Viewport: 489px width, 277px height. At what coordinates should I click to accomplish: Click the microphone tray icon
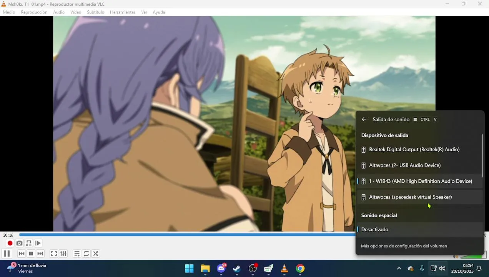click(x=422, y=269)
